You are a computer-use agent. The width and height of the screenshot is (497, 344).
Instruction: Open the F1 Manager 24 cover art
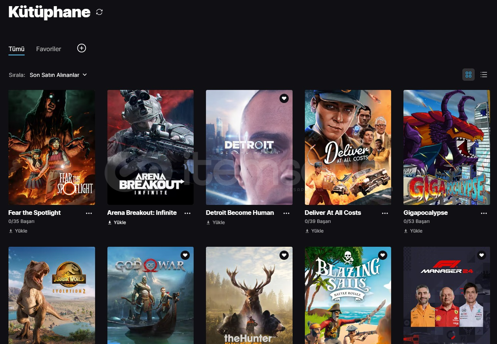447,295
